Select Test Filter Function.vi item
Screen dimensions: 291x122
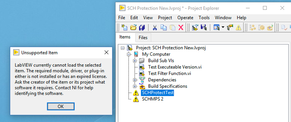click(169, 73)
